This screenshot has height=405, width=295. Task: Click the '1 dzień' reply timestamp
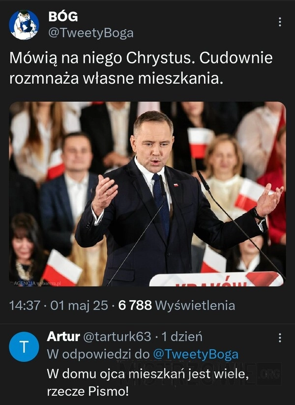pos(182,336)
